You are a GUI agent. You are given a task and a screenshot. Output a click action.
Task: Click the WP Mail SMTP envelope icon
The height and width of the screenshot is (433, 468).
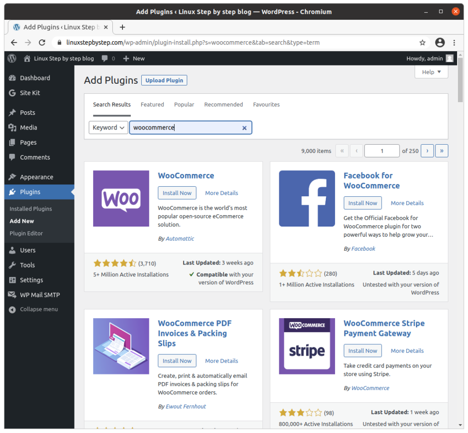[x=12, y=295]
